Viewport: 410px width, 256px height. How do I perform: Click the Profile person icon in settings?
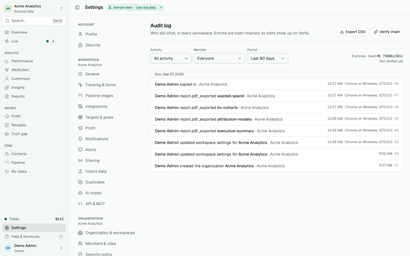coord(80,34)
